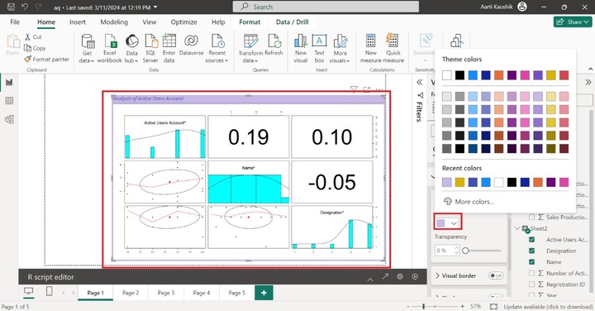Open Recent sources
Screen dimensions: 595x311
pos(217,48)
